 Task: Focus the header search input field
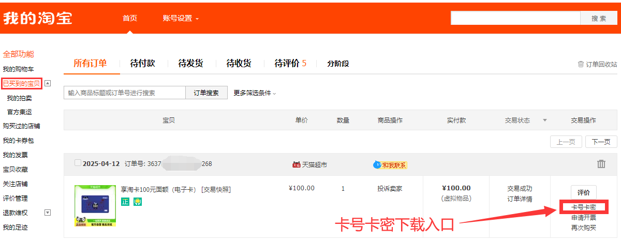[515, 18]
